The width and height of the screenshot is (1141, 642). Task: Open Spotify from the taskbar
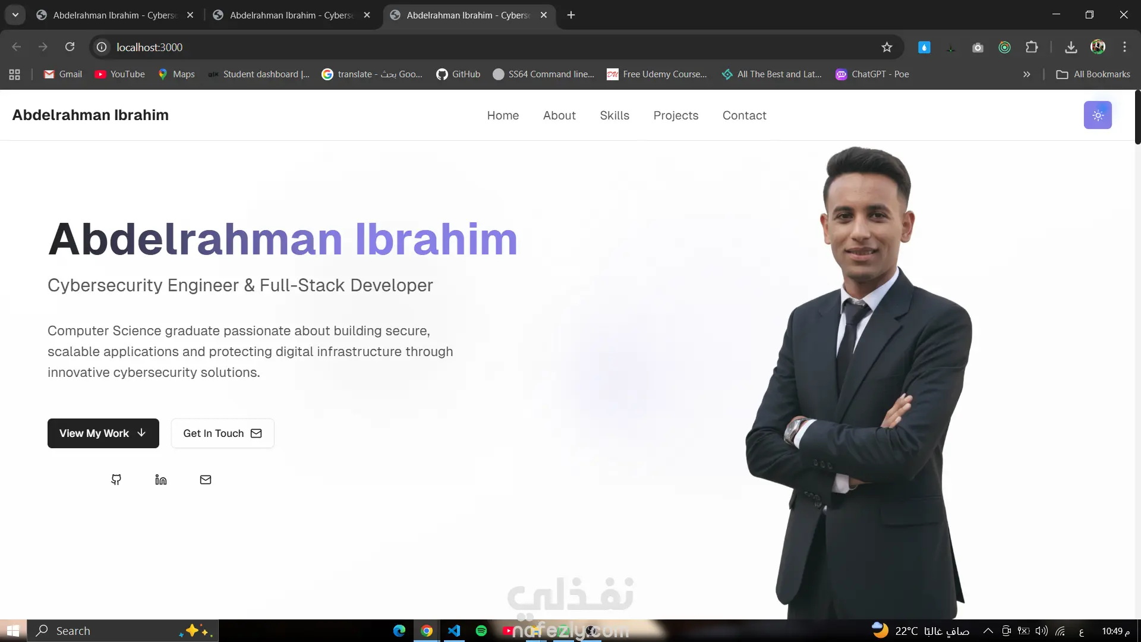[481, 631]
